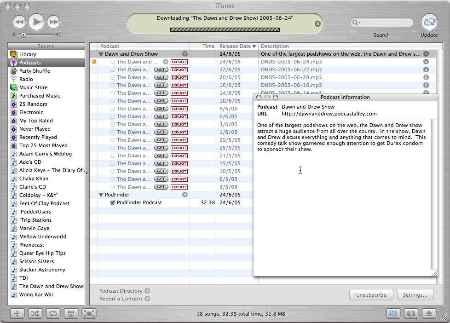This screenshot has width=450, height=323.
Task: Click the Update podcasts button
Action: (429, 22)
